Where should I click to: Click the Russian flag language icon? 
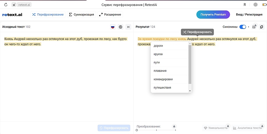coord(113,27)
